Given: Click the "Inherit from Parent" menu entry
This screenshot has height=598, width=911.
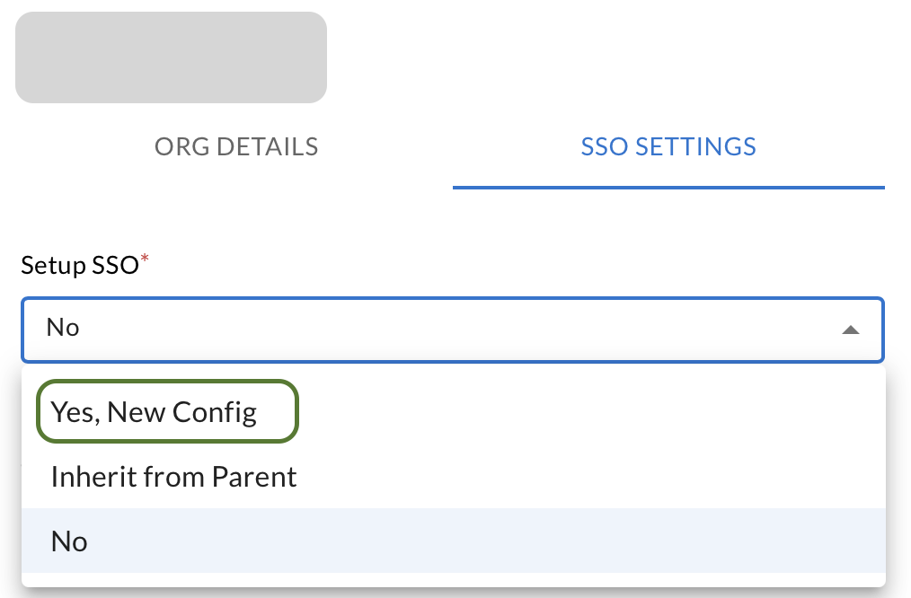Looking at the screenshot, I should 174,477.
